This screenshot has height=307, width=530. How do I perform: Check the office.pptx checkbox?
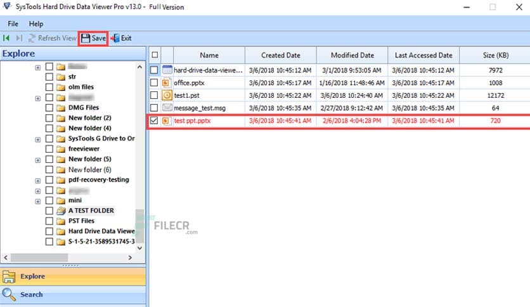point(154,82)
